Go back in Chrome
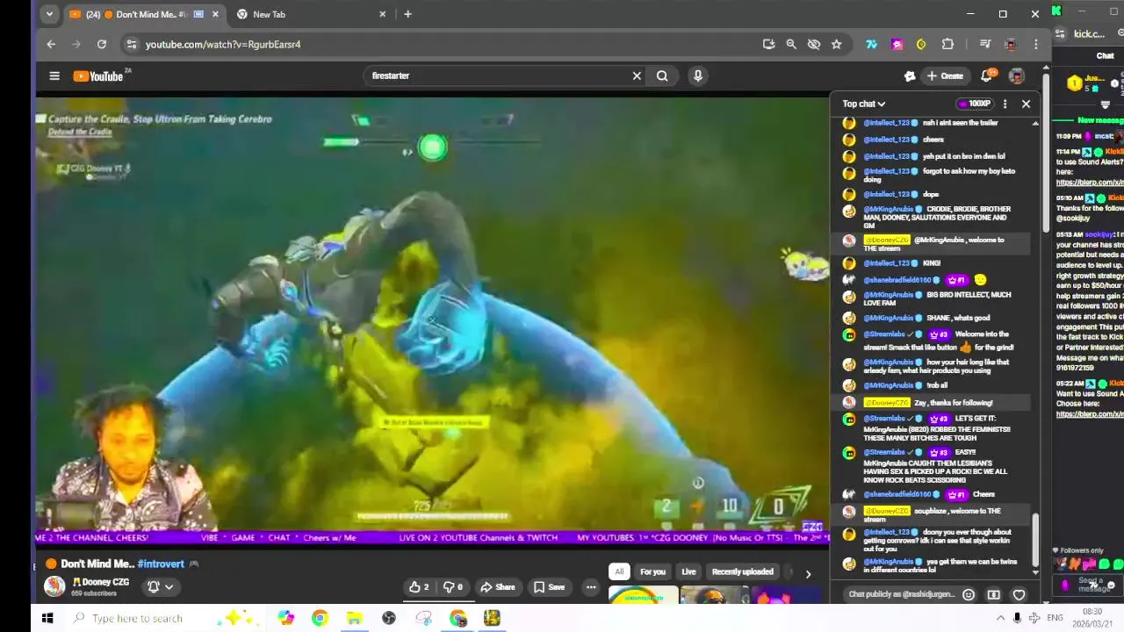This screenshot has height=632, width=1124. point(51,44)
